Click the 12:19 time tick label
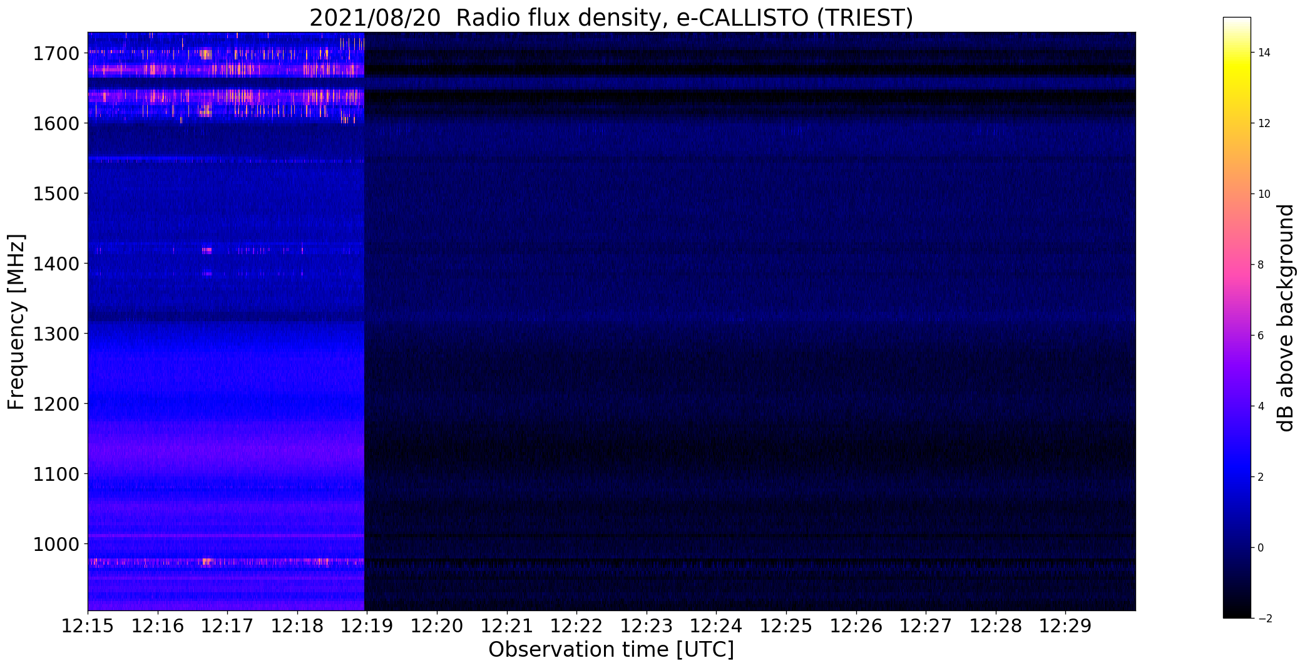This screenshot has height=668, width=1305. (x=367, y=626)
